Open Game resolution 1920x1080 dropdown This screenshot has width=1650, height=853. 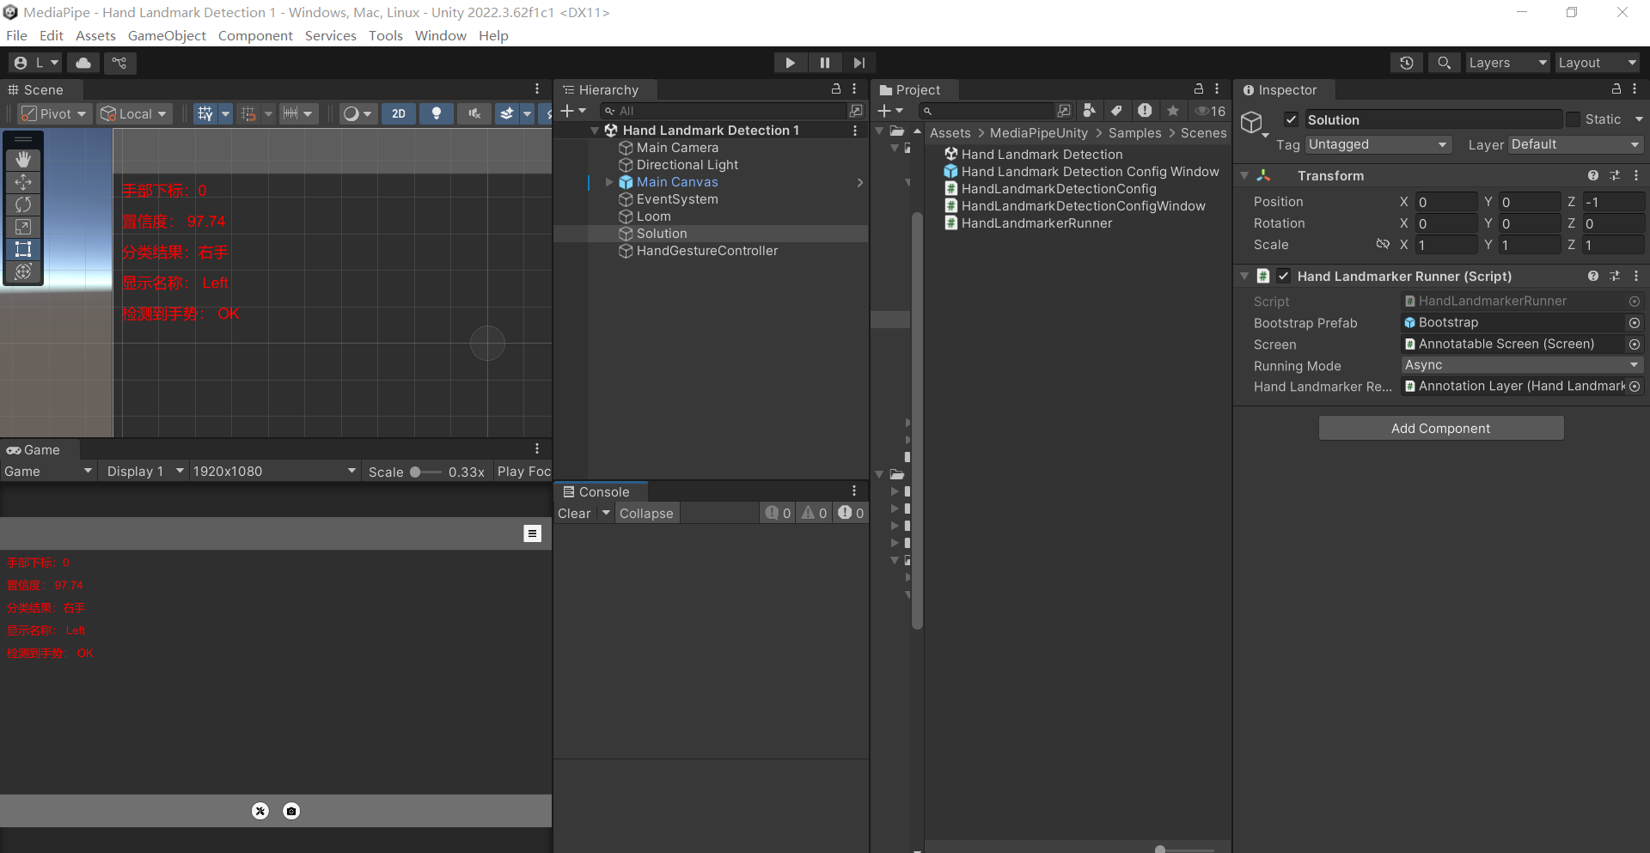pyautogui.click(x=274, y=472)
